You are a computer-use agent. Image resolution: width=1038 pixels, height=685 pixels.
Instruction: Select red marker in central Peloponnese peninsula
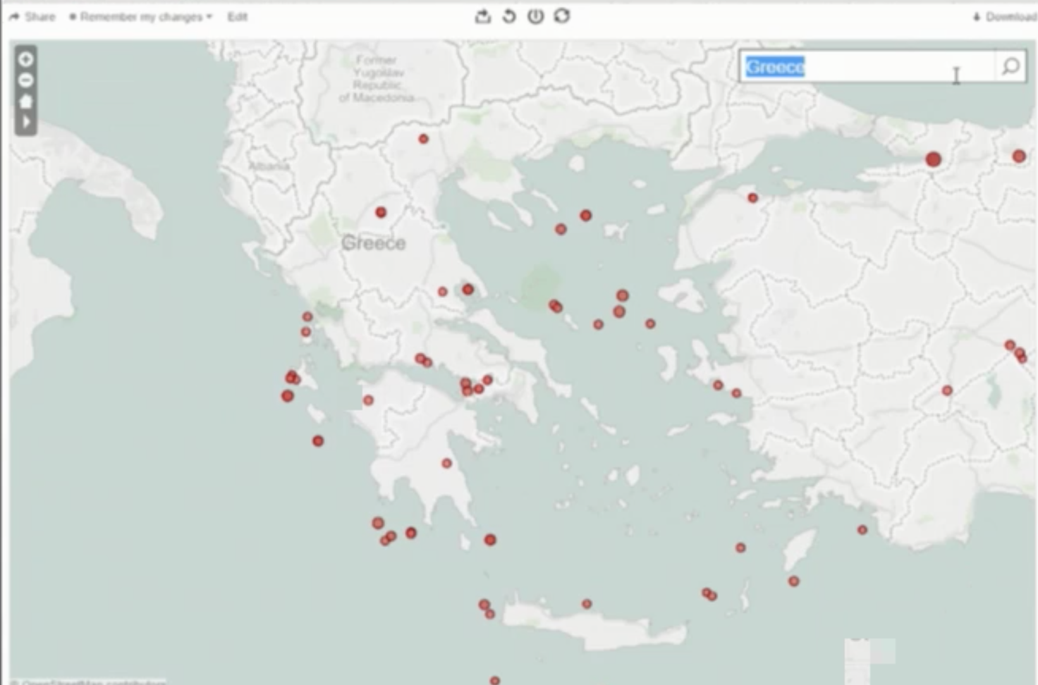tap(446, 463)
